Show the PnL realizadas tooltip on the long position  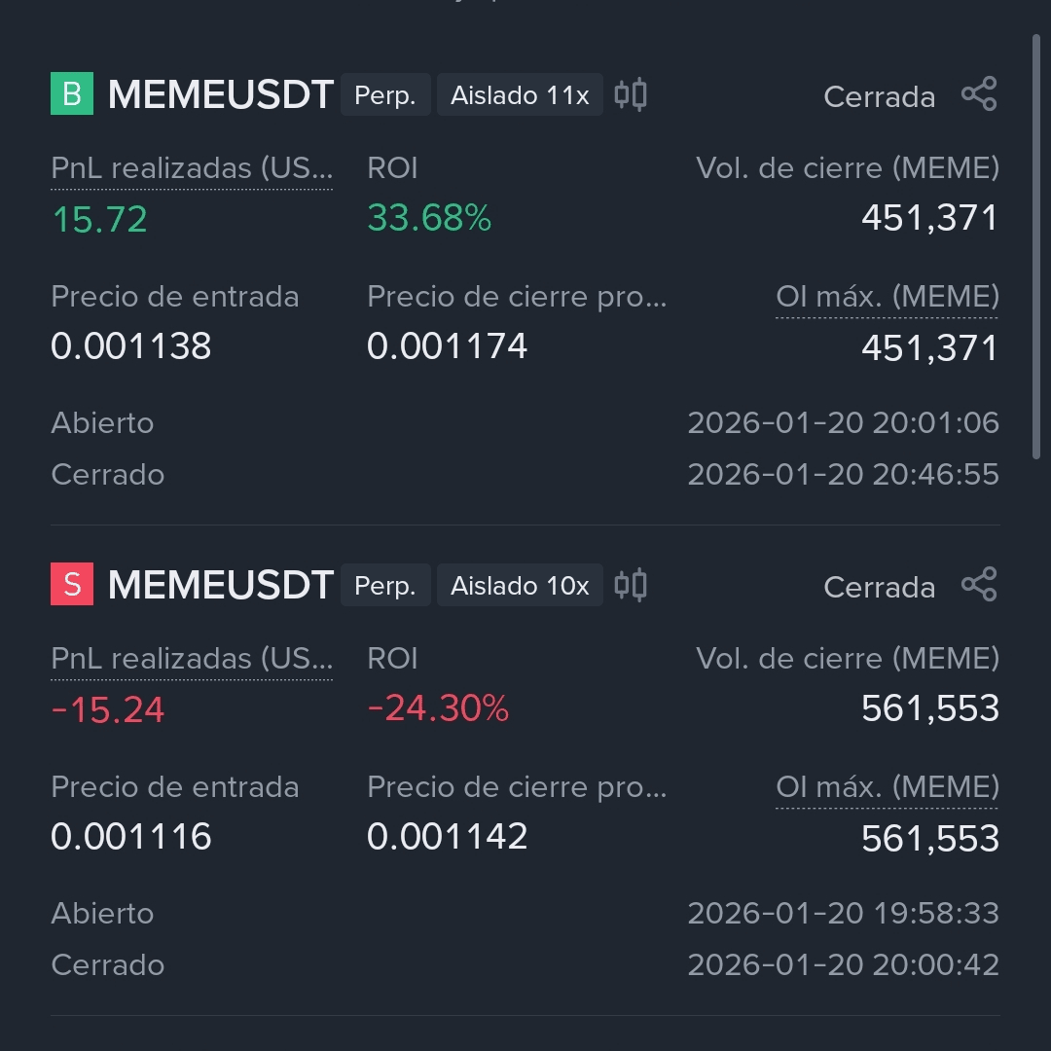[x=191, y=167]
